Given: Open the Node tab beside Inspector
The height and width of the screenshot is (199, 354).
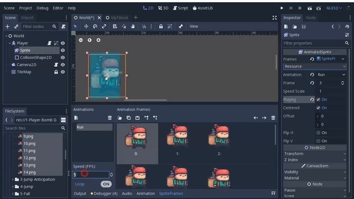Looking at the screenshot, I should click(x=311, y=18).
